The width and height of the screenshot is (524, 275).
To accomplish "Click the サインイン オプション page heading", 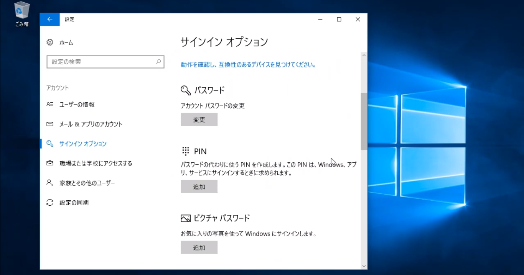I will (x=224, y=42).
